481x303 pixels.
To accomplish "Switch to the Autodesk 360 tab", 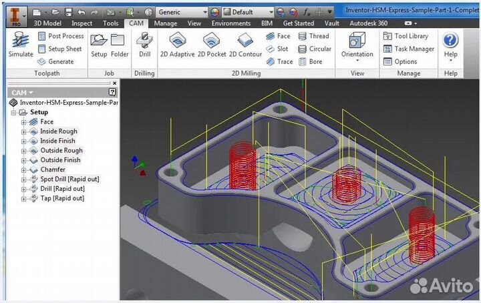I will tap(368, 23).
